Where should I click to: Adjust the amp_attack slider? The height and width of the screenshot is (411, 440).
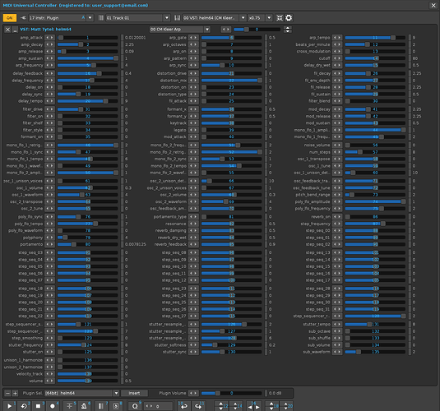point(87,38)
